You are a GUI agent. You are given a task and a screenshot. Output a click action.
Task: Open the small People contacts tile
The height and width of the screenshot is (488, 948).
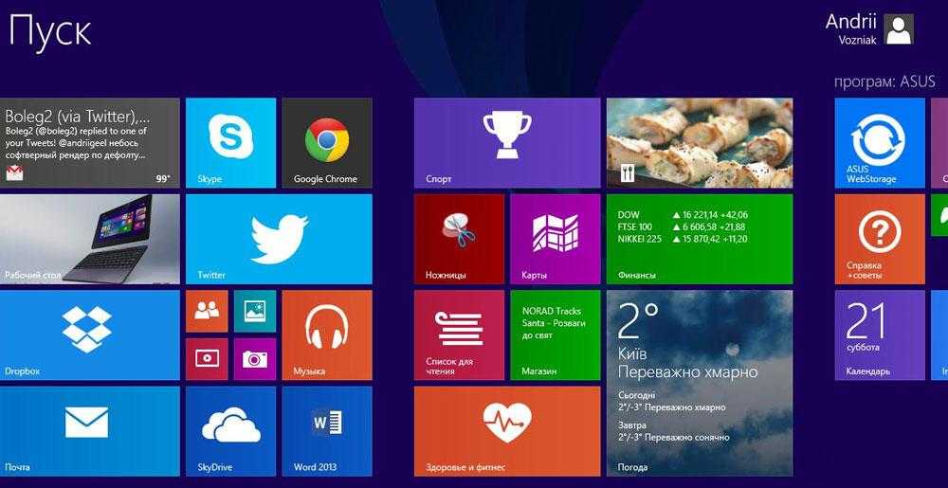pos(207,311)
